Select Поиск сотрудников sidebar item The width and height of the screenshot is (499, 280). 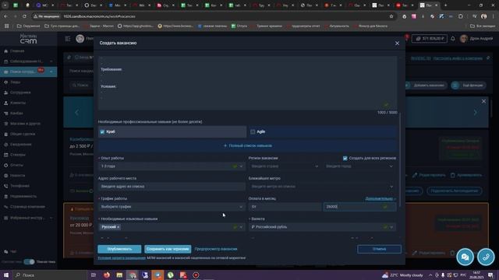point(28,72)
